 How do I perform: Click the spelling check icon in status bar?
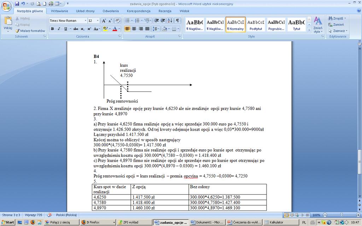[x=49, y=215]
